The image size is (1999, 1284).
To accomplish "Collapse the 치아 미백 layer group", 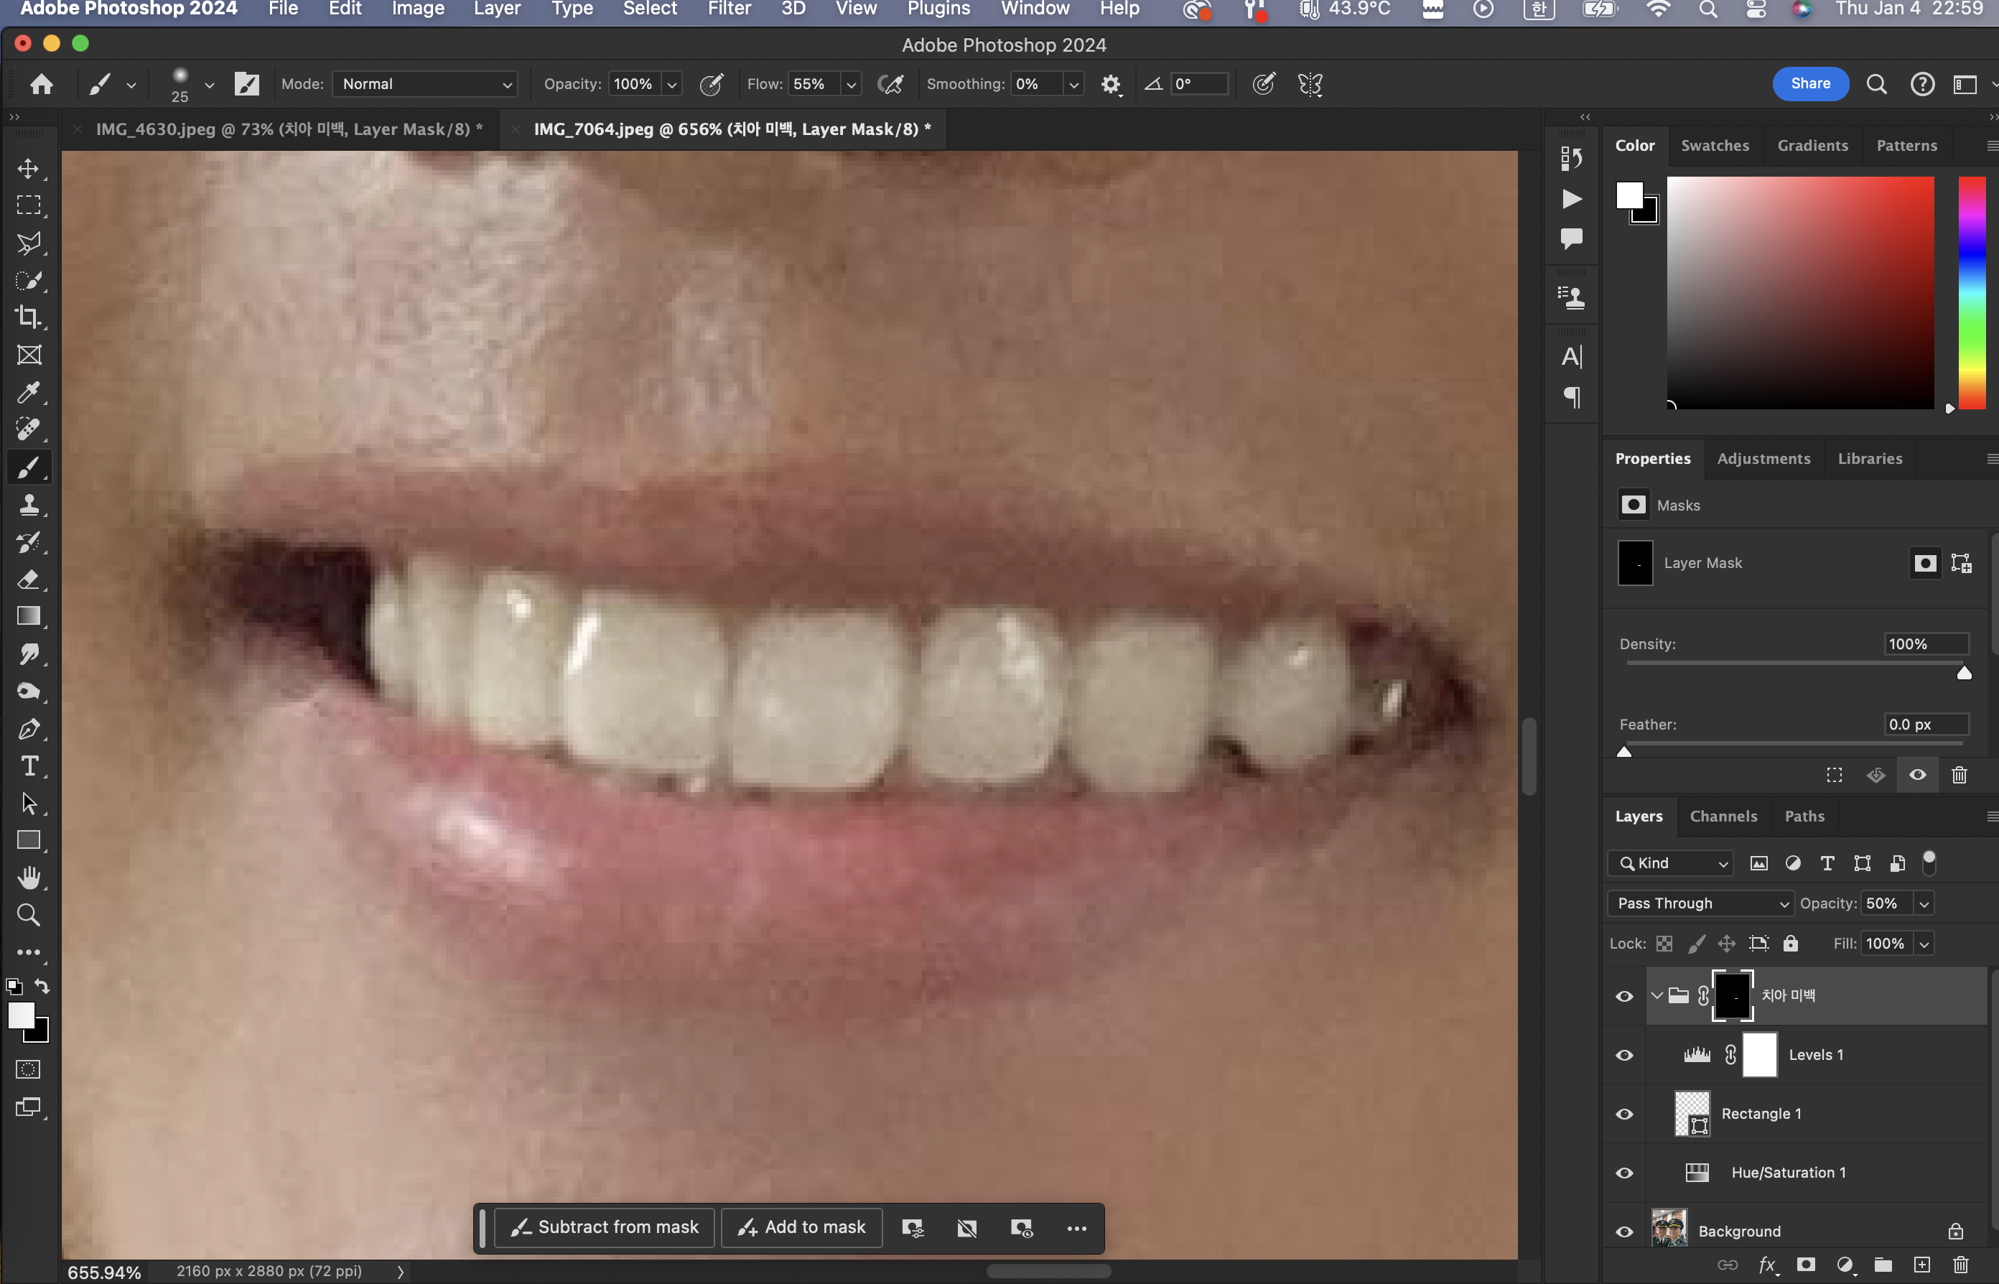I will tap(1656, 995).
